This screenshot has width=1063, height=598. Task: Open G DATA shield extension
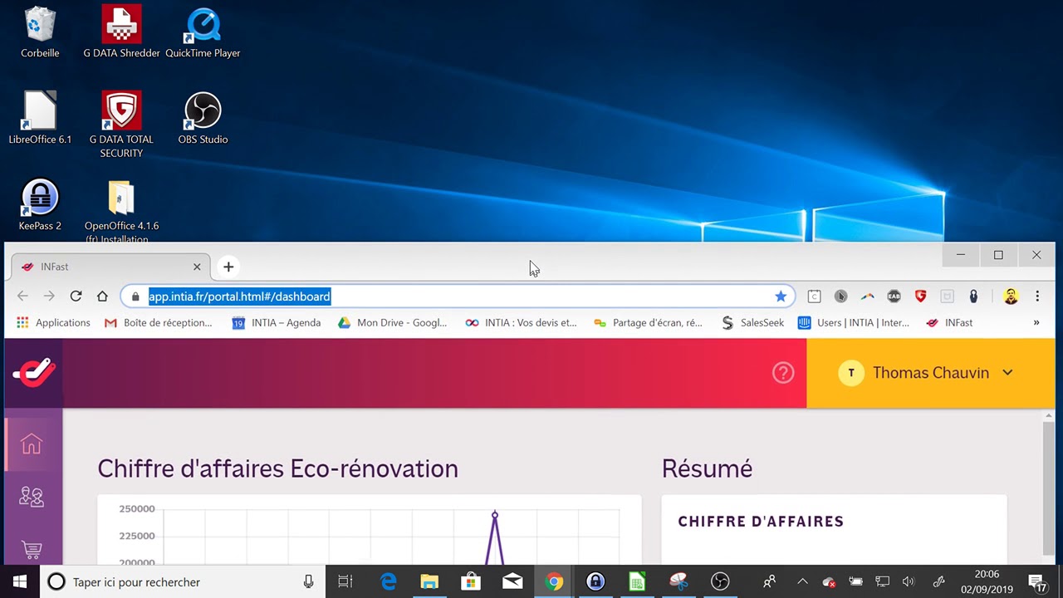point(920,297)
